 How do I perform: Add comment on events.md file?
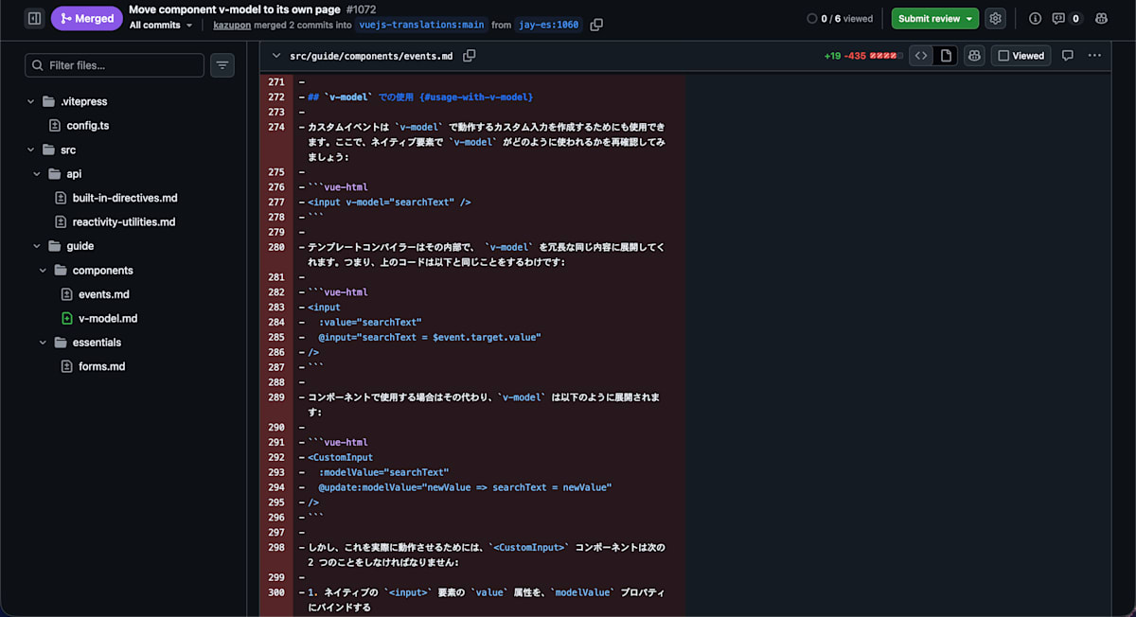(x=1068, y=56)
